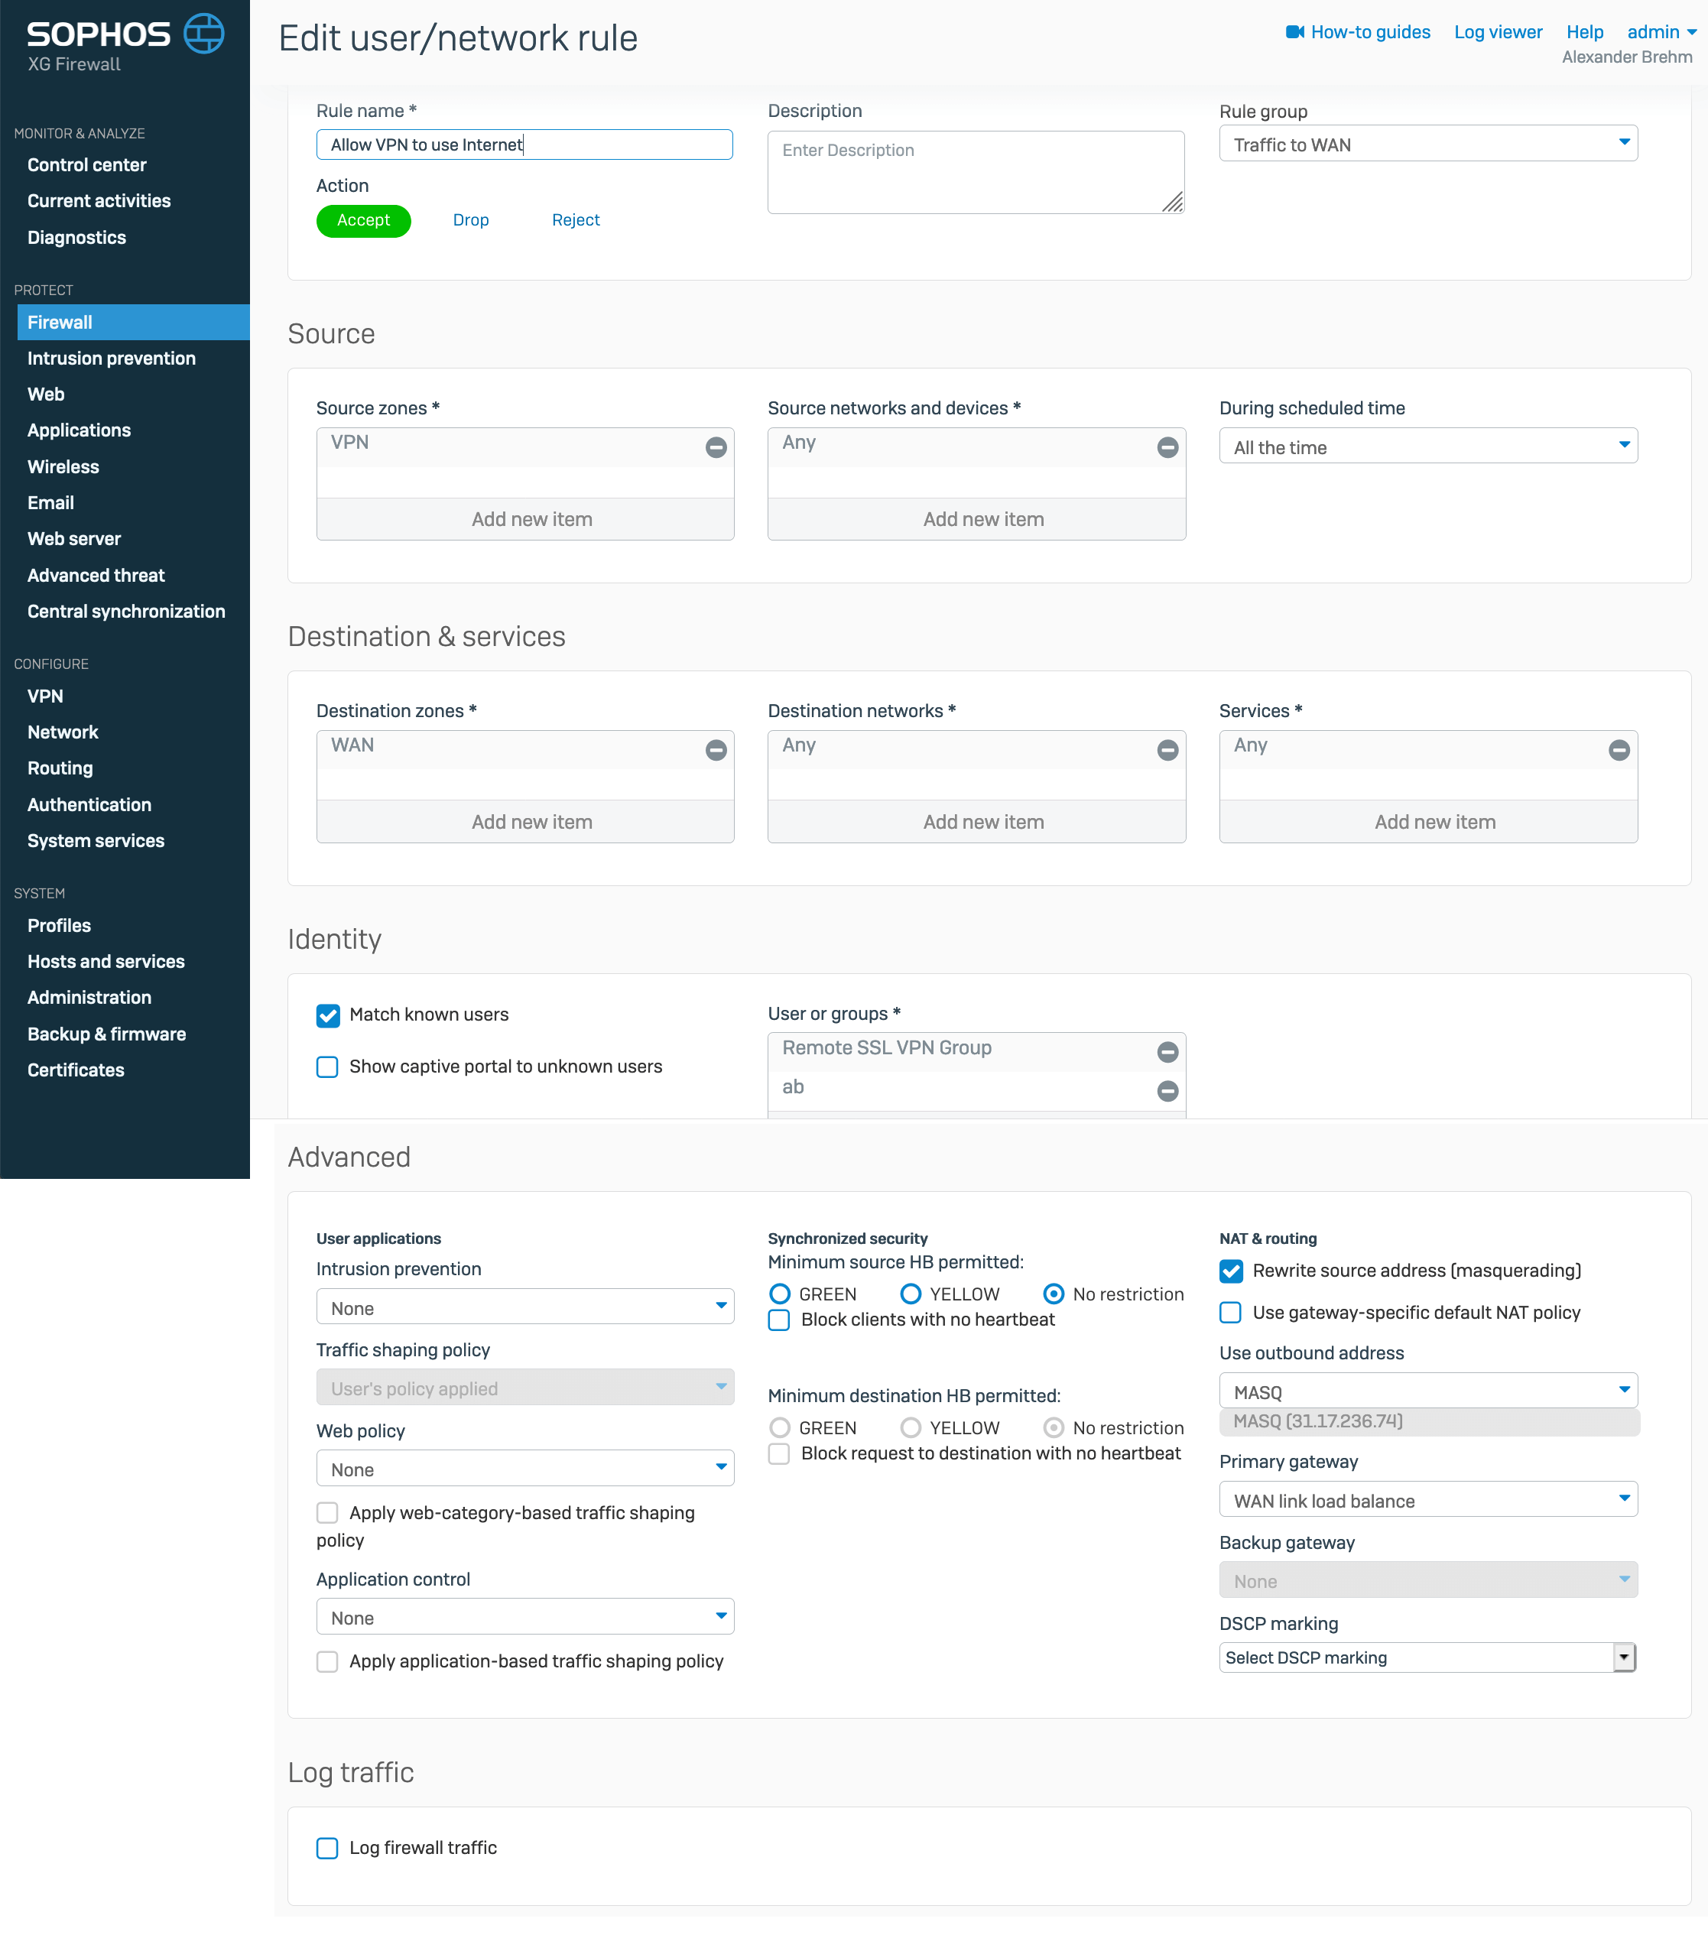
Task: Remove WAN from Destination zones
Action: tap(716, 751)
